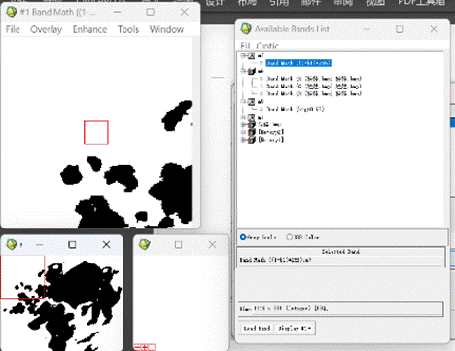Switch to 引用 tab in background Word
The width and height of the screenshot is (455, 351).
tap(279, 3)
